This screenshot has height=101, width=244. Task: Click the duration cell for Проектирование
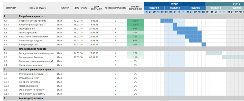coord(116,33)
